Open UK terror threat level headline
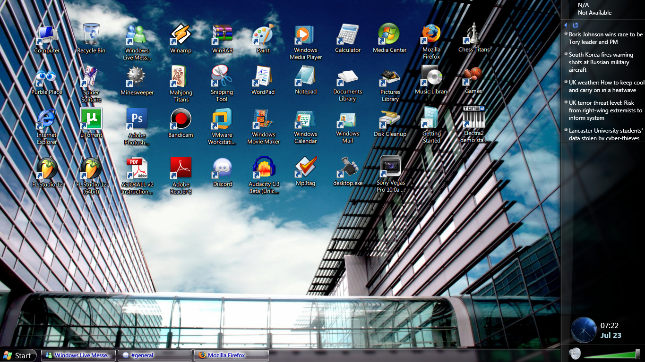 605,110
